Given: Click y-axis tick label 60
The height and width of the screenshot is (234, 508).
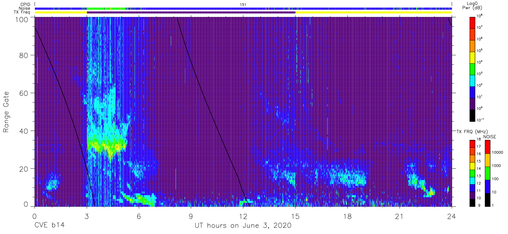Looking at the screenshot, I should click(24, 93).
